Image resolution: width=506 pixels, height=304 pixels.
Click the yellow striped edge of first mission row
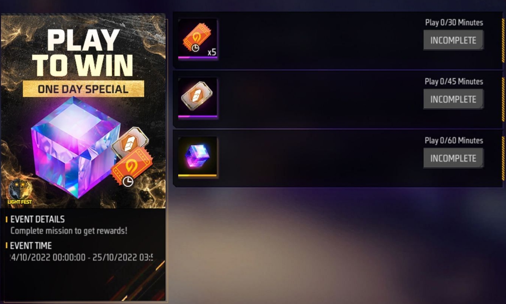(x=503, y=40)
